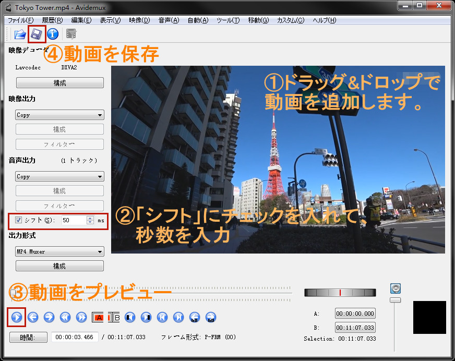Open the 映像出力 Copy dropdown

[59, 115]
